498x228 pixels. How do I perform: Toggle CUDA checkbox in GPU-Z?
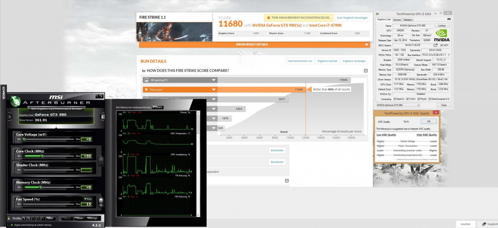click(x=407, y=99)
